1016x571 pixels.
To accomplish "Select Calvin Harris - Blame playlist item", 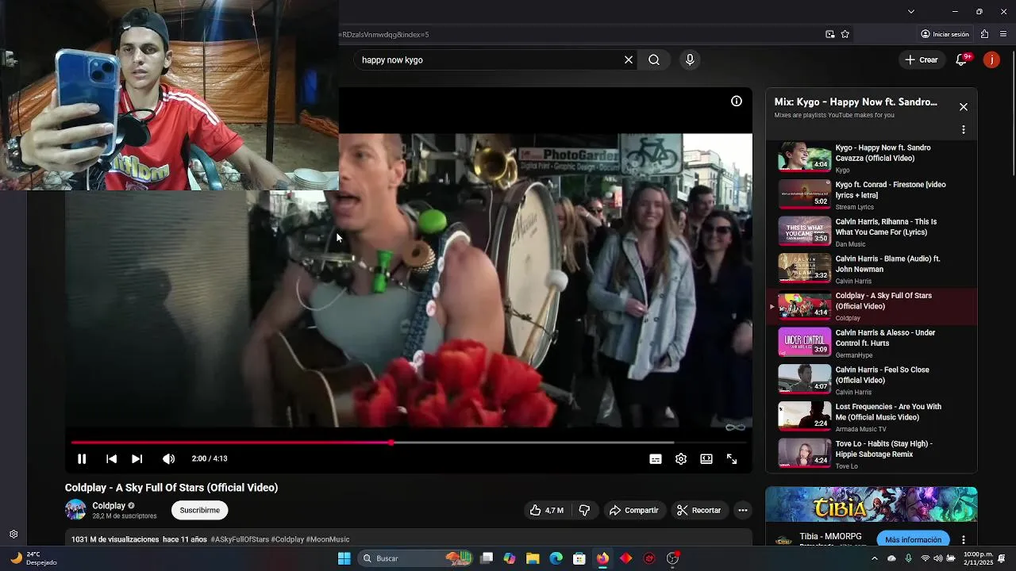I will point(872,269).
